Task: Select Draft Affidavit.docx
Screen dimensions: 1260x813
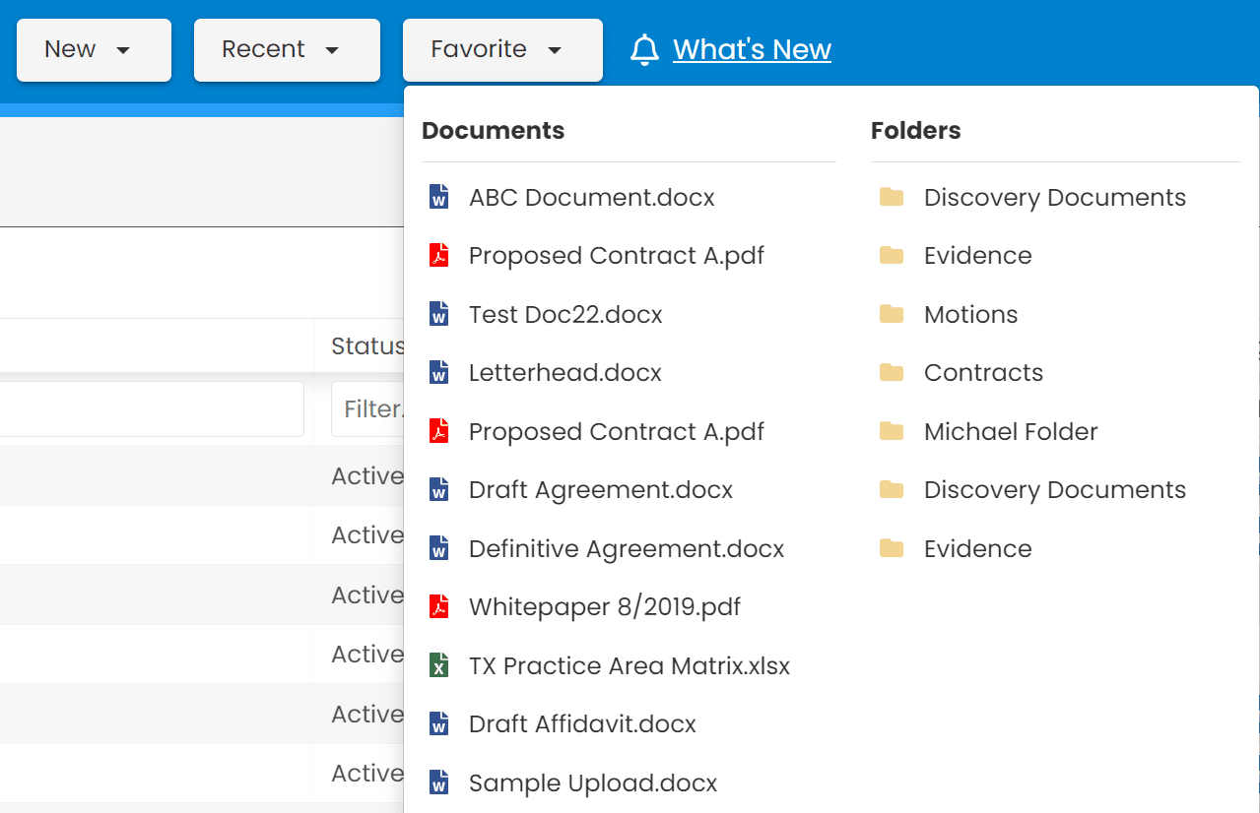Action: [582, 723]
